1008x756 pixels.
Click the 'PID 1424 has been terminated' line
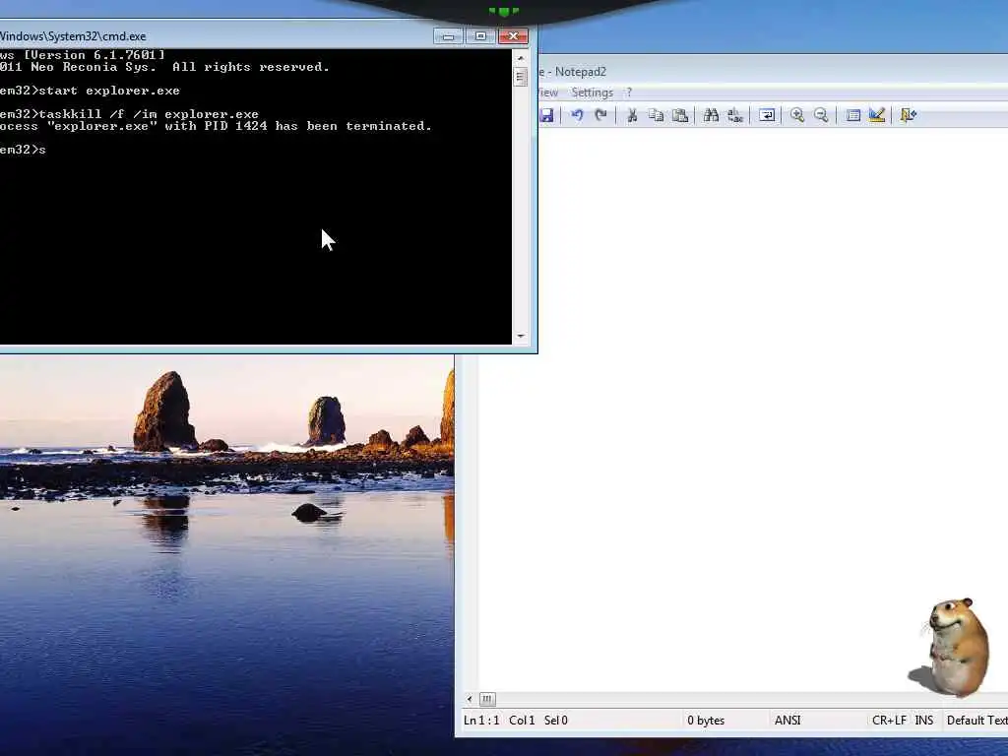[216, 126]
